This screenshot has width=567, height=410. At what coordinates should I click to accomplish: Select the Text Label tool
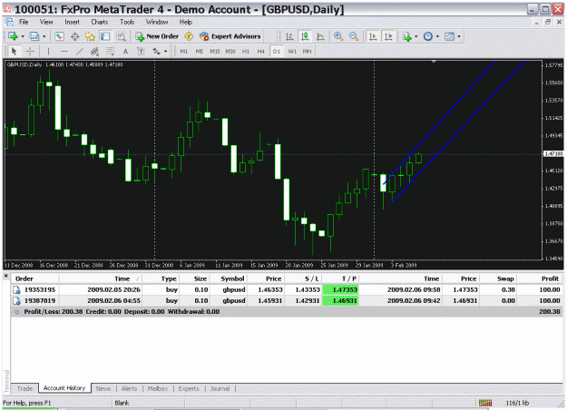pos(141,52)
